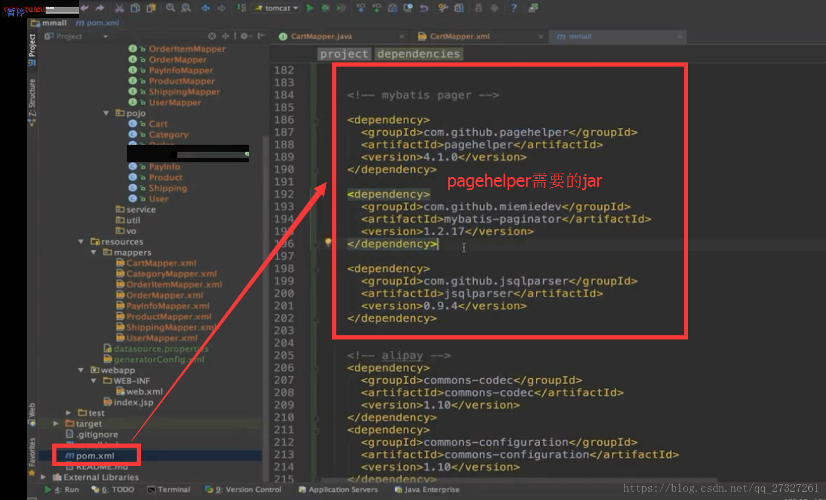Click the Cut scissors icon
This screenshot has height=500, width=826.
click(x=119, y=8)
